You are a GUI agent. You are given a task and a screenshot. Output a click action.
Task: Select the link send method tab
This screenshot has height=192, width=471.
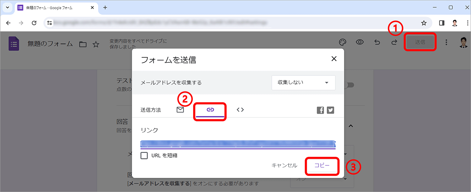click(210, 110)
